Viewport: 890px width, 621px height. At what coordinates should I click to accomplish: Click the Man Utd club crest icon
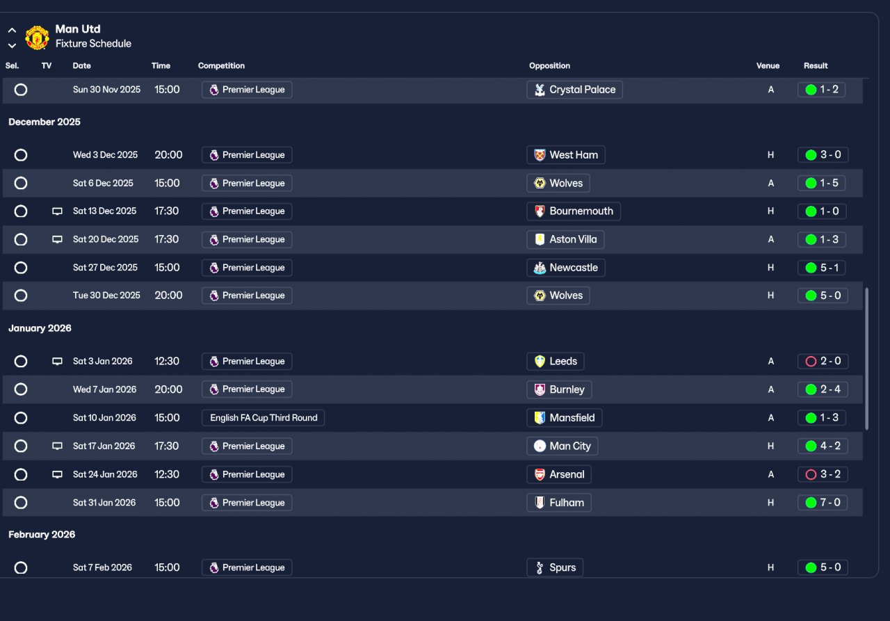coord(37,38)
